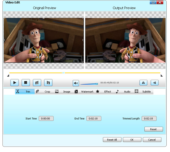Viewport: 170px width, 152px height.
Task: Select the left trim start marker triangle
Action: [x=8, y=75]
